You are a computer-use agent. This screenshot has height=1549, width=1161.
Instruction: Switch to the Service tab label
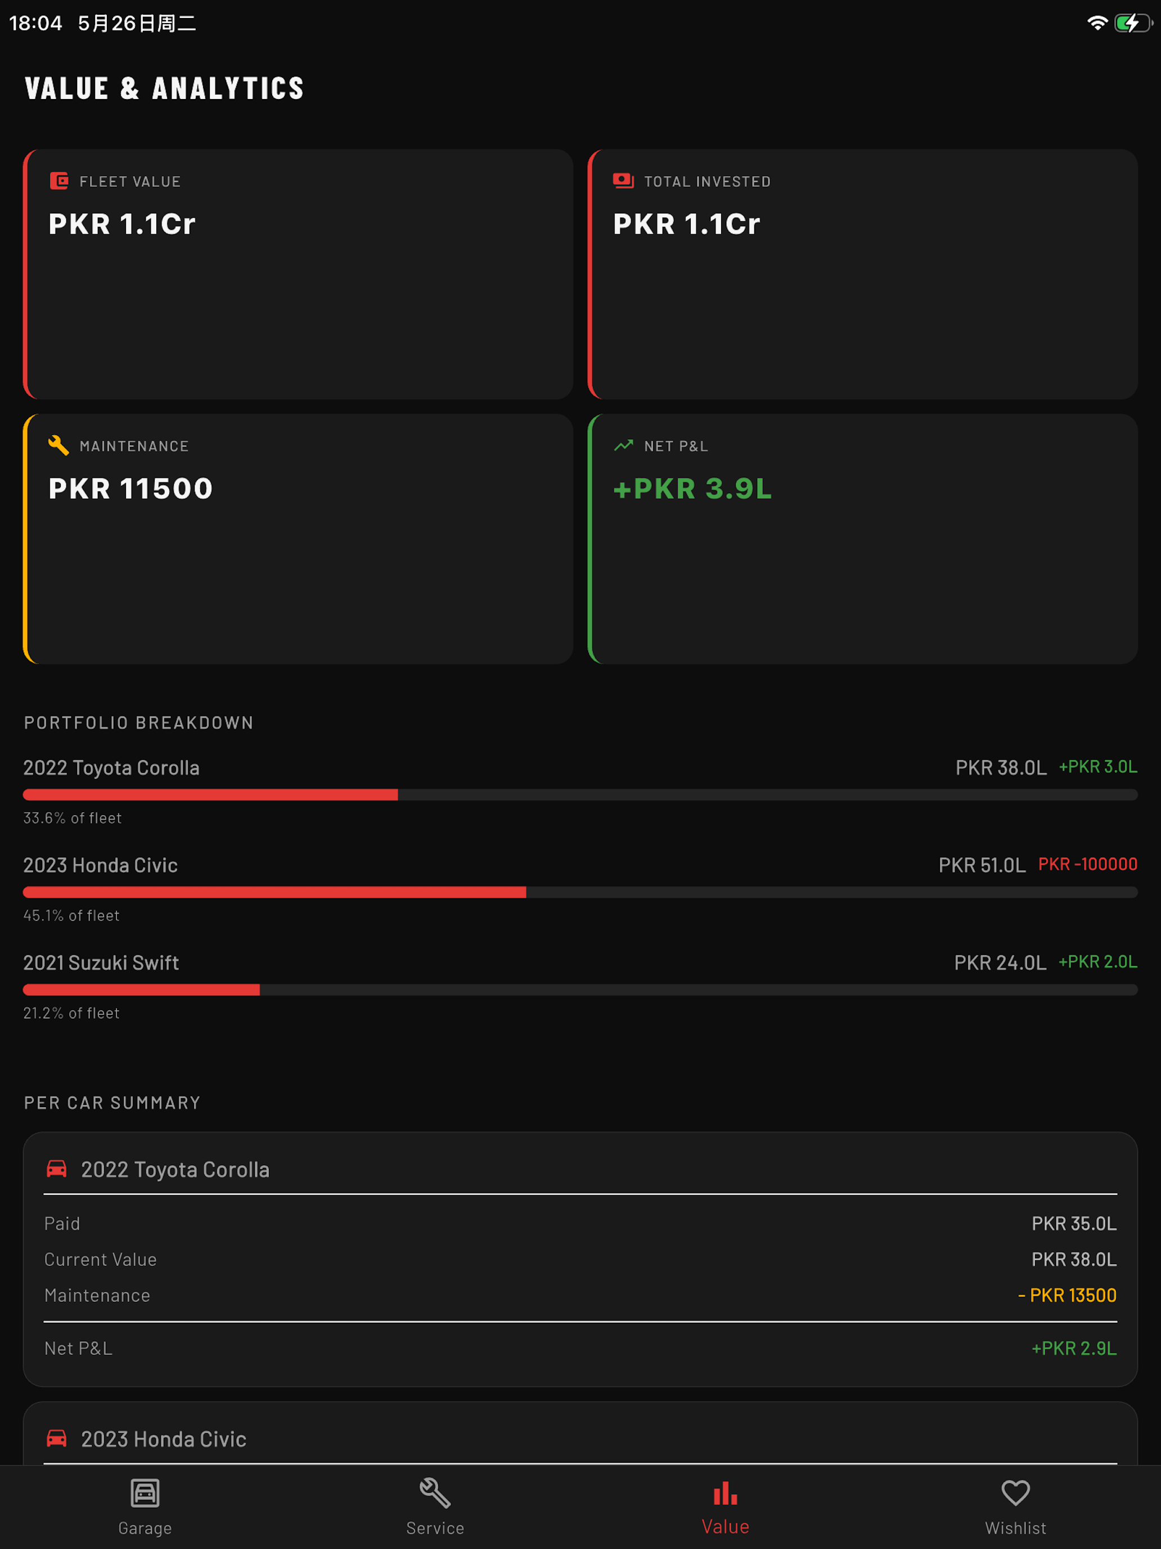point(435,1528)
